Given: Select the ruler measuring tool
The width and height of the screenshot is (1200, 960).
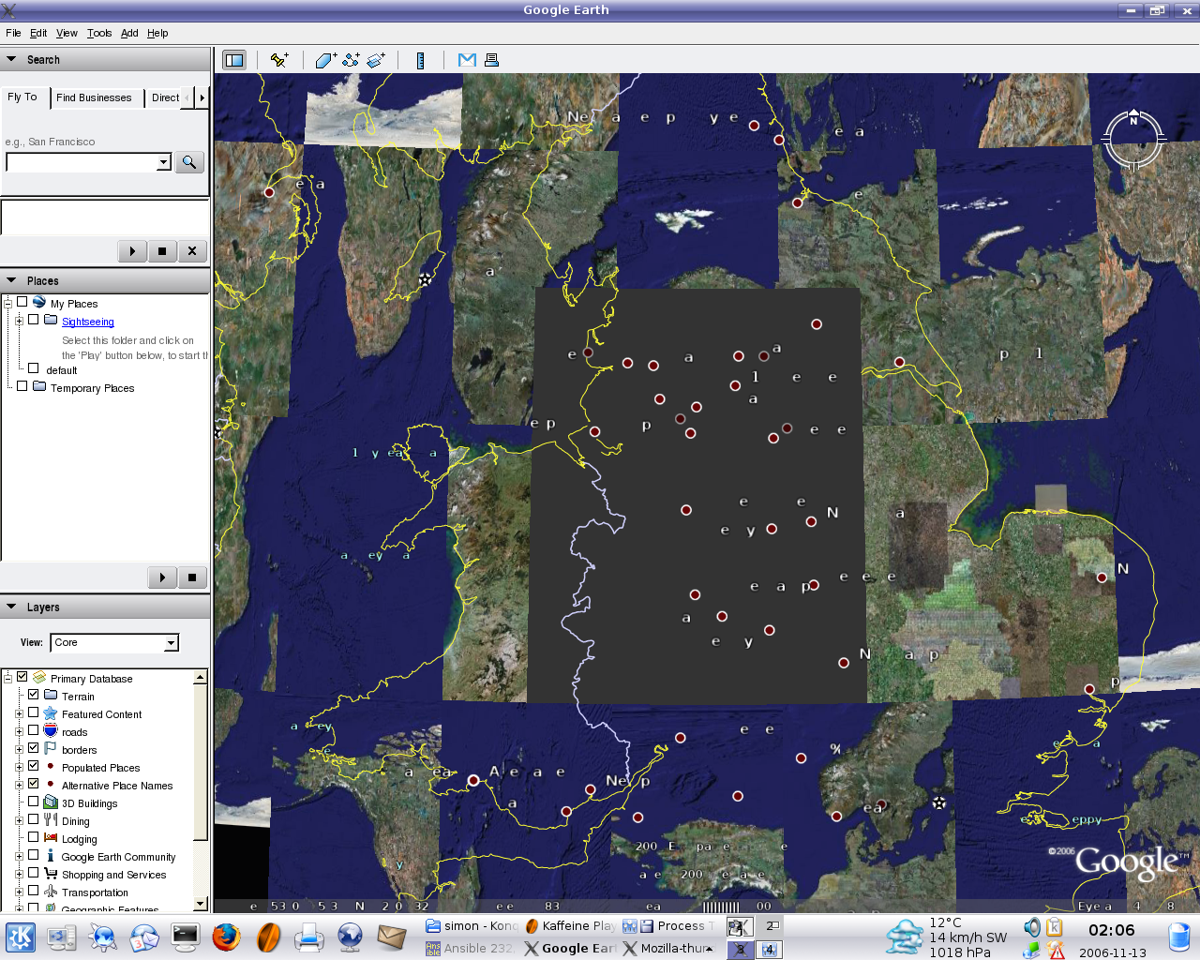Looking at the screenshot, I should pos(421,60).
